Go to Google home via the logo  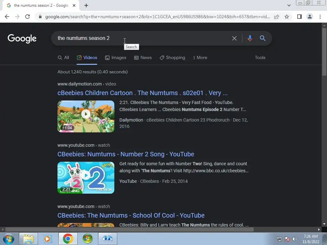click(x=22, y=39)
